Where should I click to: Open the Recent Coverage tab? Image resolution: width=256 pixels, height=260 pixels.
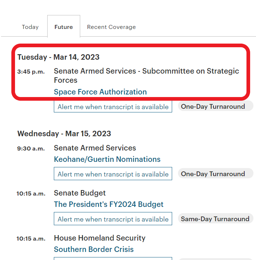pyautogui.click(x=111, y=27)
